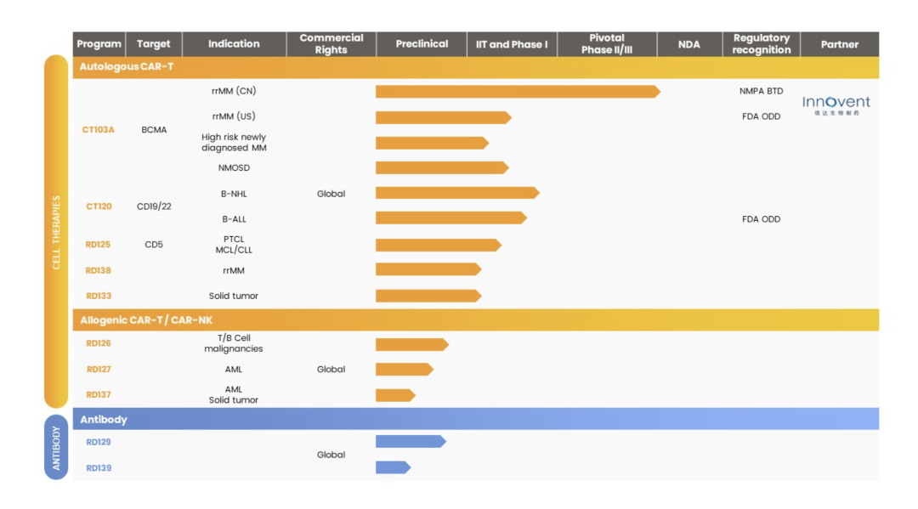Viewport: 918px width, 509px height.
Task: Click the NMPA BTD recognition text
Action: pyautogui.click(x=761, y=91)
